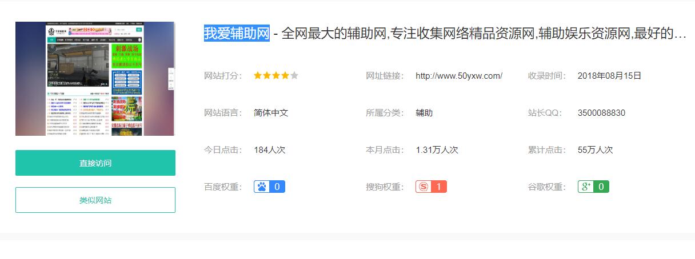Select the QQ number 3500088830
The height and width of the screenshot is (259, 695).
click(x=601, y=113)
